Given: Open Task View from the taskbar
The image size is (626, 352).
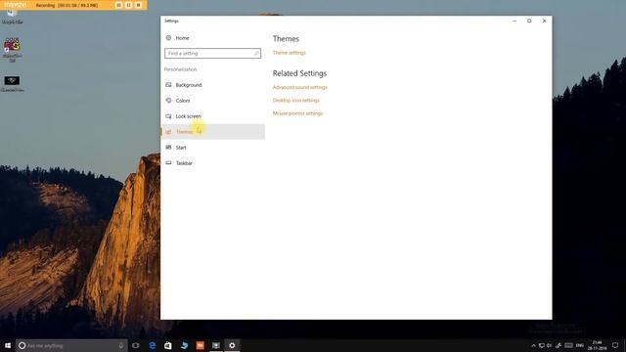Looking at the screenshot, I should (136, 345).
